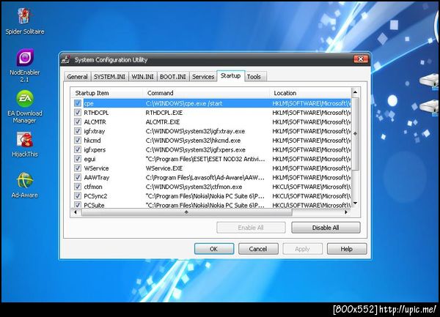The height and width of the screenshot is (317, 440).
Task: Select the ctfmon.exe command path
Action: pyautogui.click(x=194, y=187)
